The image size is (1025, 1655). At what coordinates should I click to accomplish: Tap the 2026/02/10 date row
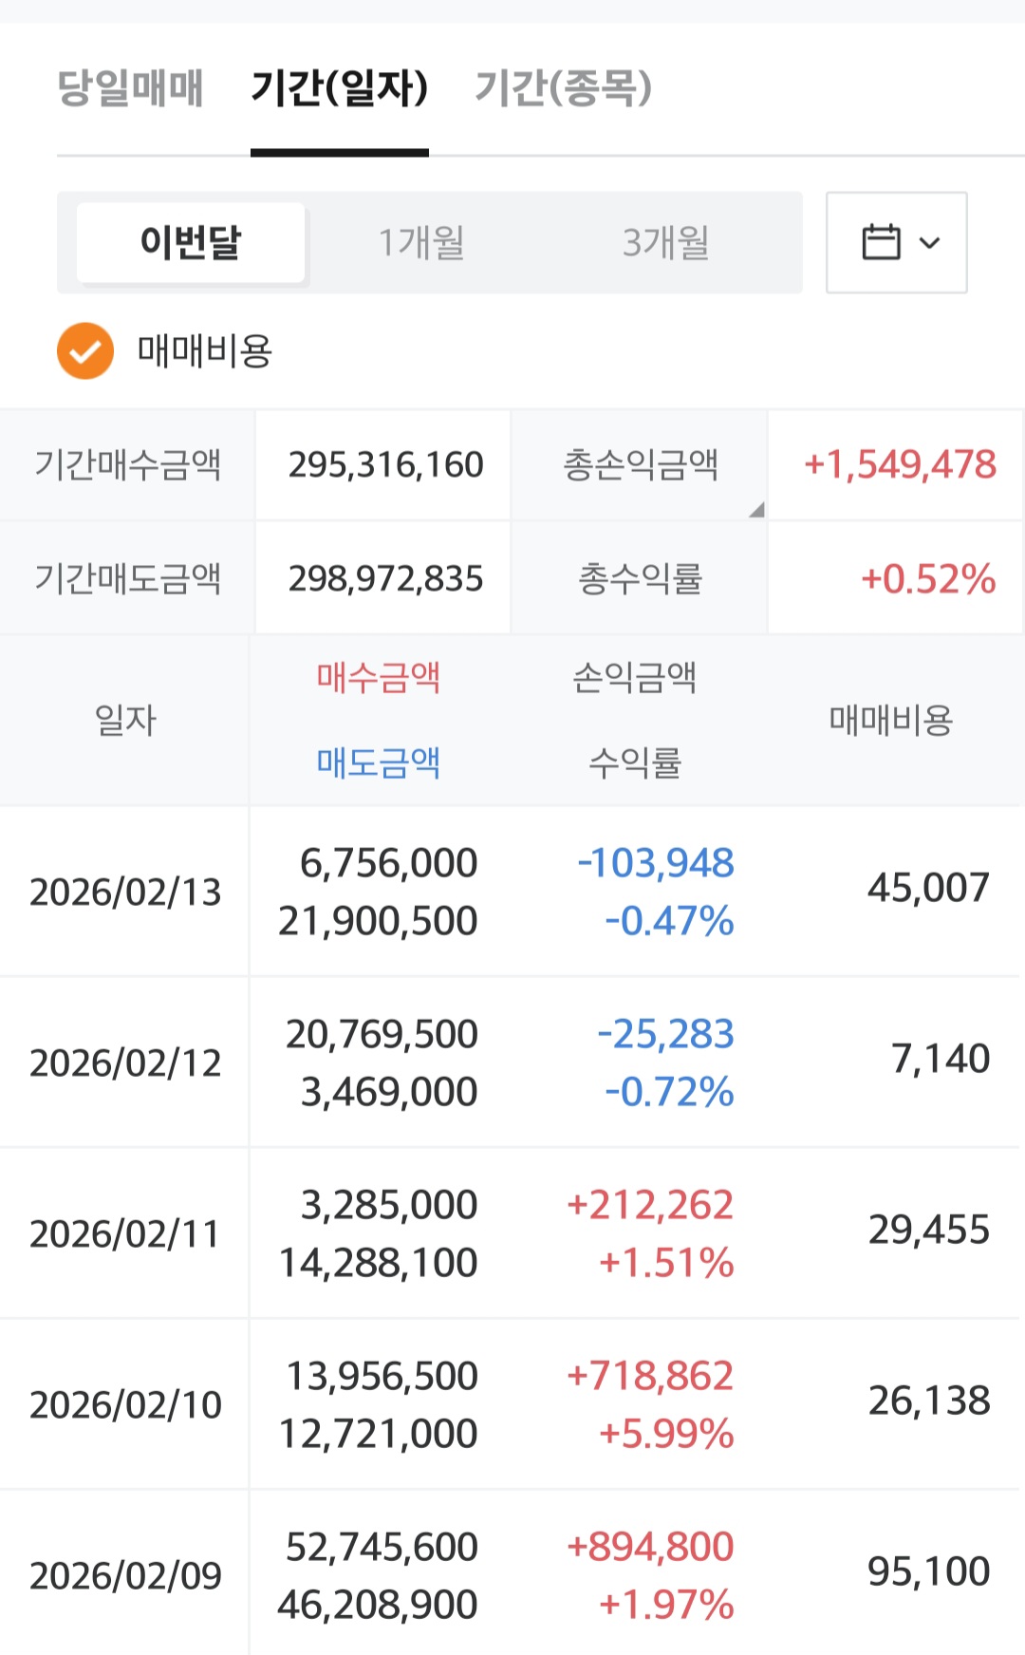(125, 1405)
